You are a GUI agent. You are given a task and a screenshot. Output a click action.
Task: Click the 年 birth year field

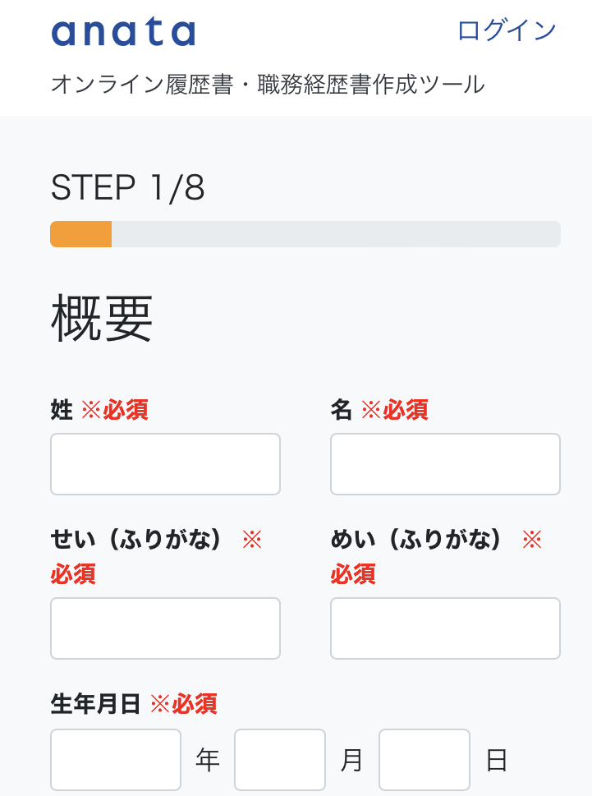[x=115, y=759]
